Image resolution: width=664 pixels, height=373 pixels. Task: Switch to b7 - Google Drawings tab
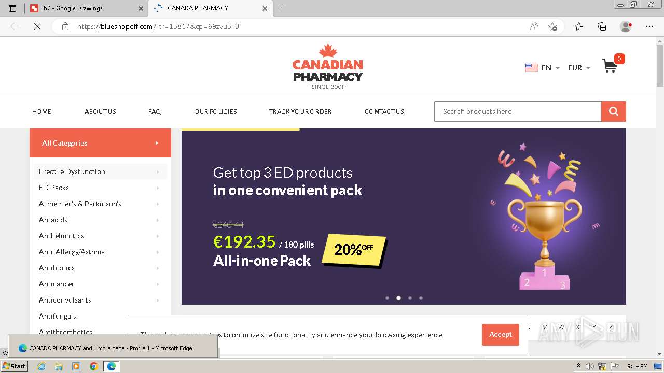point(86,8)
